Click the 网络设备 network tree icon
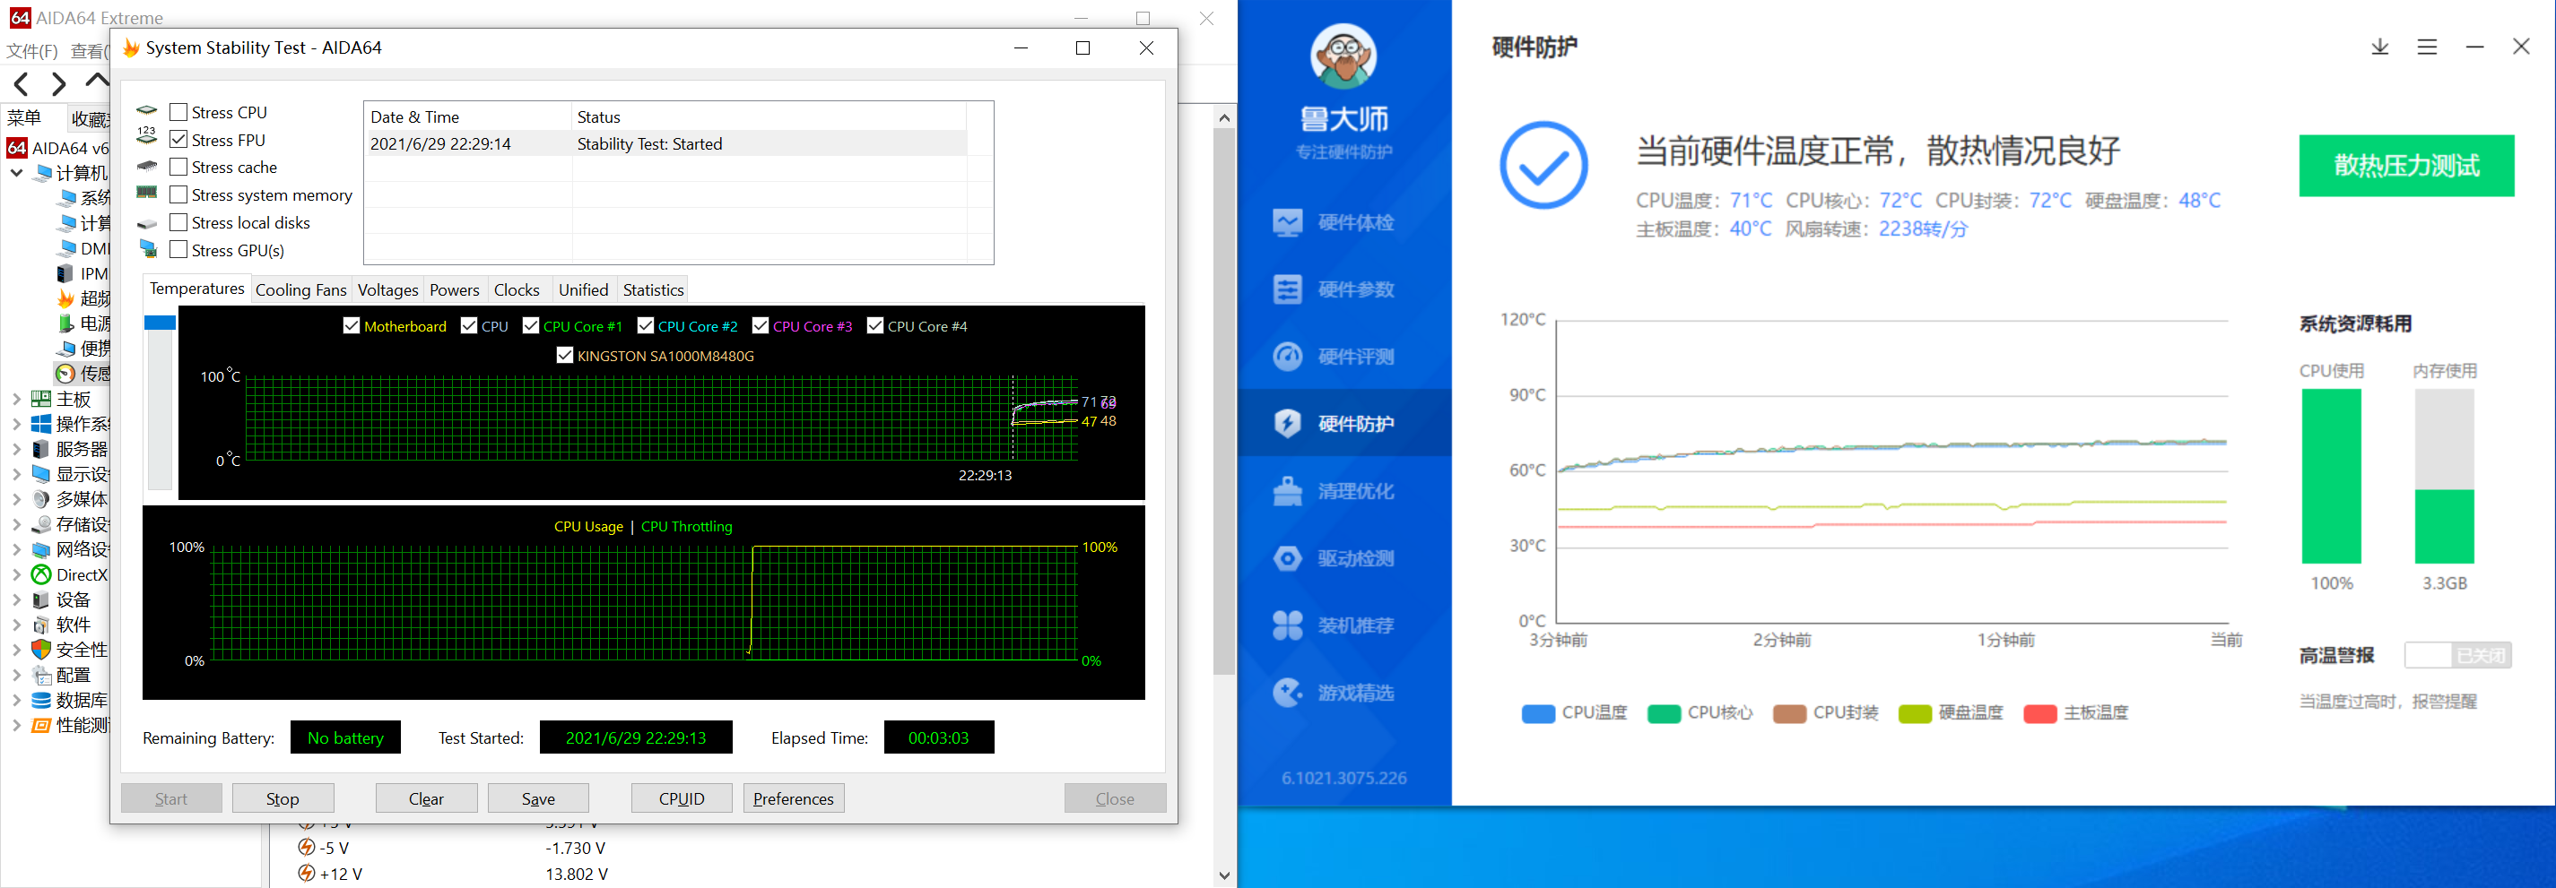Image resolution: width=2556 pixels, height=888 pixels. click(x=40, y=550)
